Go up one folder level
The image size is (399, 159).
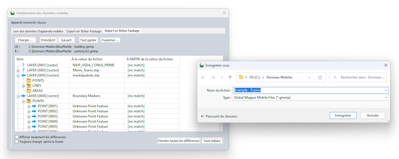pos(230,77)
